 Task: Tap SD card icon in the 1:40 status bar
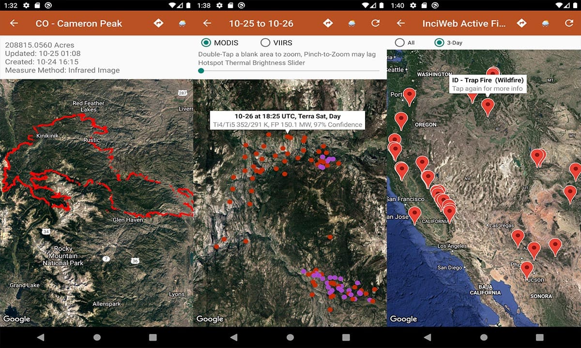point(424,5)
